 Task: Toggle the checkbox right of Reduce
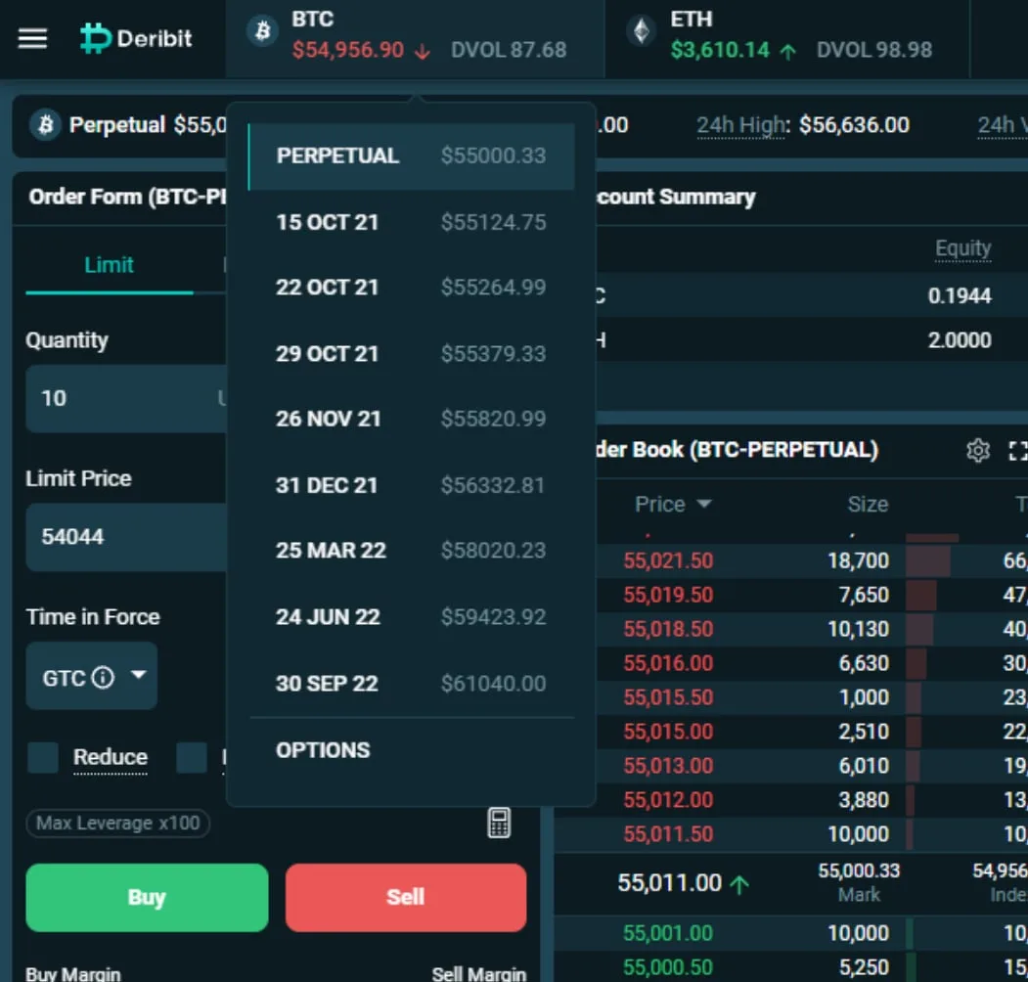pyautogui.click(x=192, y=757)
